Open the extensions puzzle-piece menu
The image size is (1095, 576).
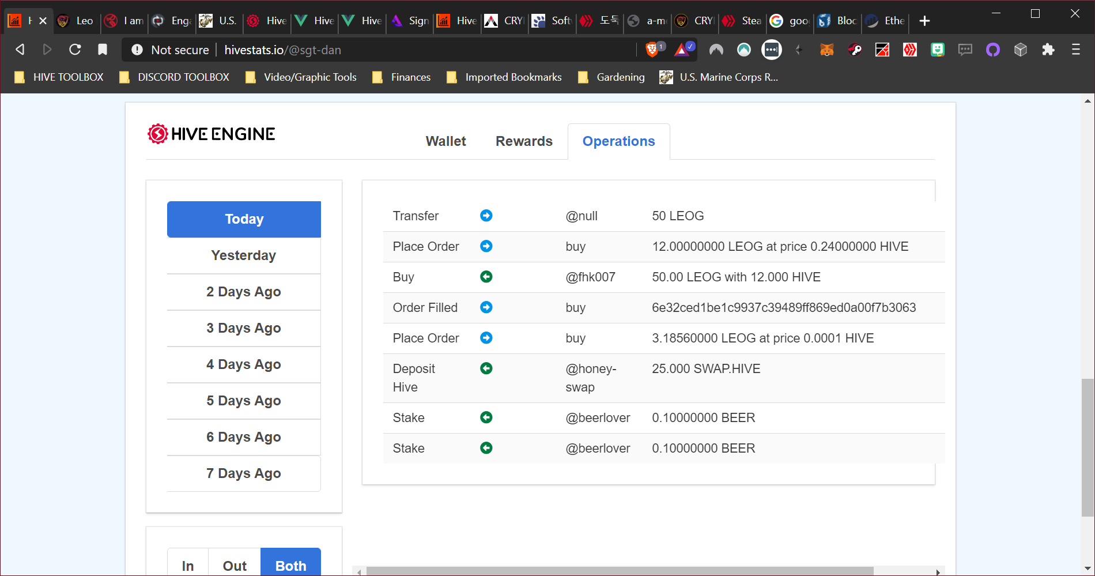coord(1048,50)
